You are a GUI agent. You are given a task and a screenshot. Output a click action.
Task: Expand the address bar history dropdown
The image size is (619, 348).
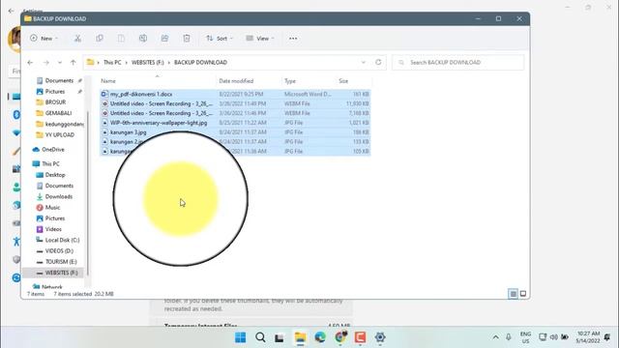[364, 62]
